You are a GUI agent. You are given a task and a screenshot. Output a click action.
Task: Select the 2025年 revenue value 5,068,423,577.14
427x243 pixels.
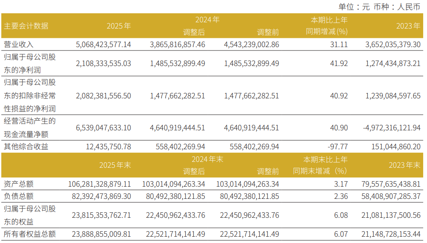point(103,45)
